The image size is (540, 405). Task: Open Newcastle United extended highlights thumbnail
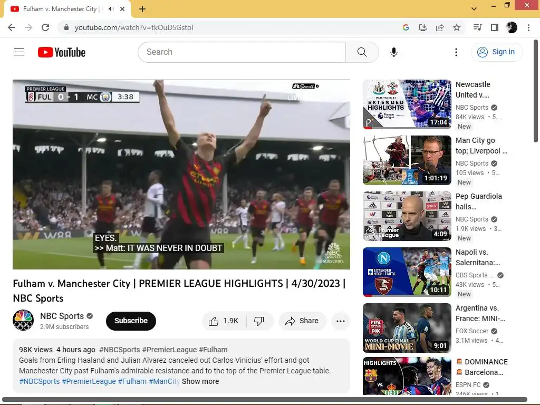[407, 104]
